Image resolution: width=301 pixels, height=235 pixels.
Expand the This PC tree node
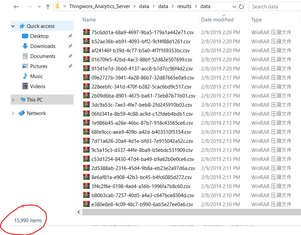point(13,100)
